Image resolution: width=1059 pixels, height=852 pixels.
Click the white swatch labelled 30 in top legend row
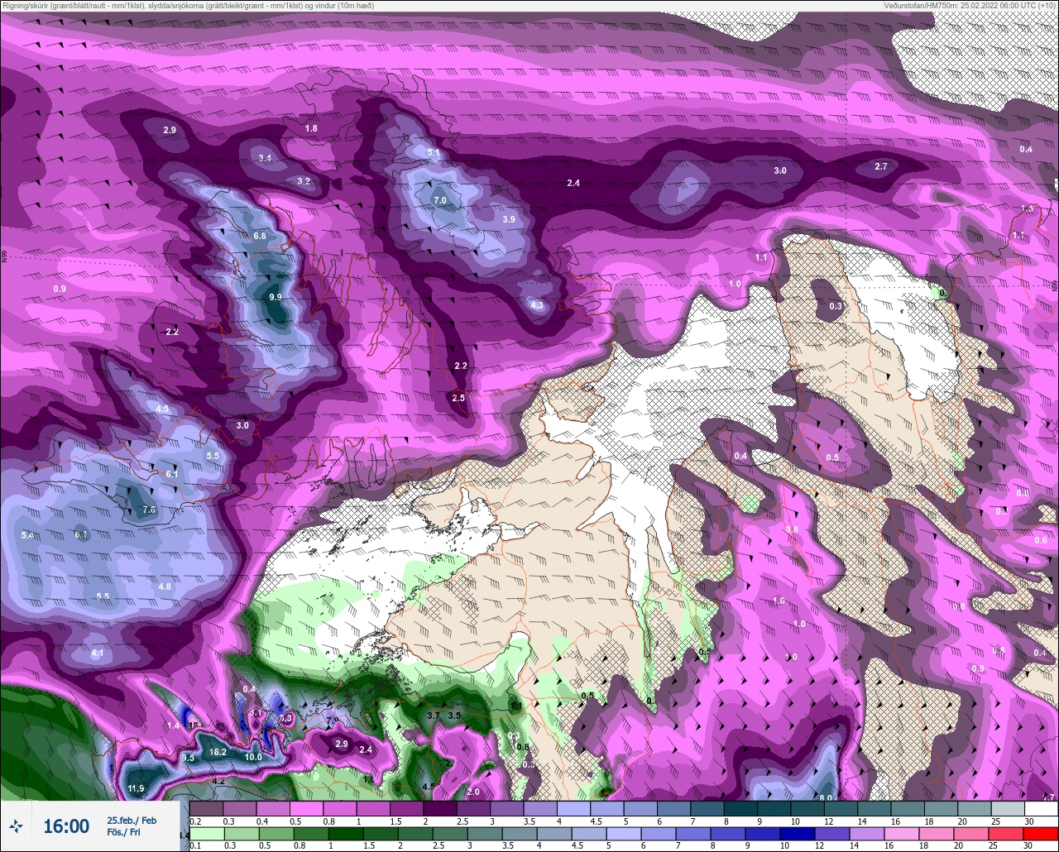(x=1041, y=808)
